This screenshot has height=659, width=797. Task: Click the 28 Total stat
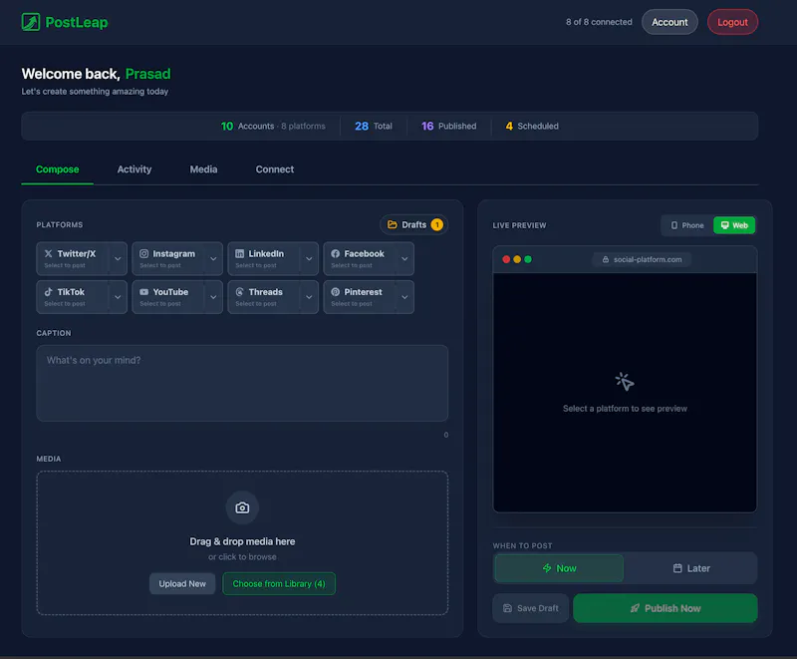(373, 126)
